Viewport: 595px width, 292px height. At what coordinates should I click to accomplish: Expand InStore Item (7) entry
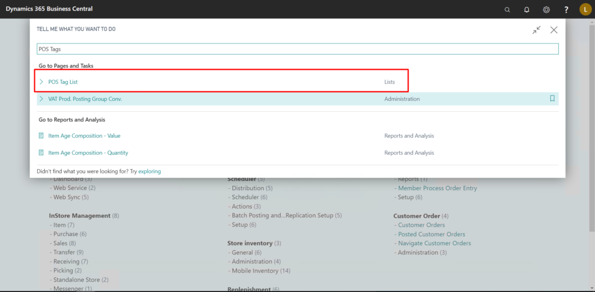coord(64,225)
